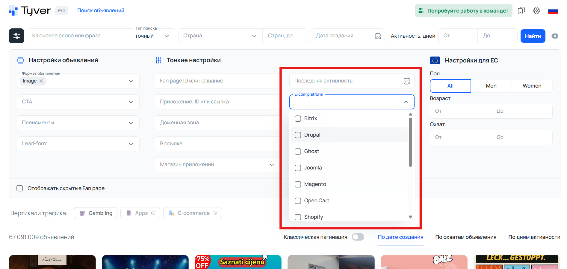Switch language via the Russian flag icon
567x269 pixels.
point(553,10)
